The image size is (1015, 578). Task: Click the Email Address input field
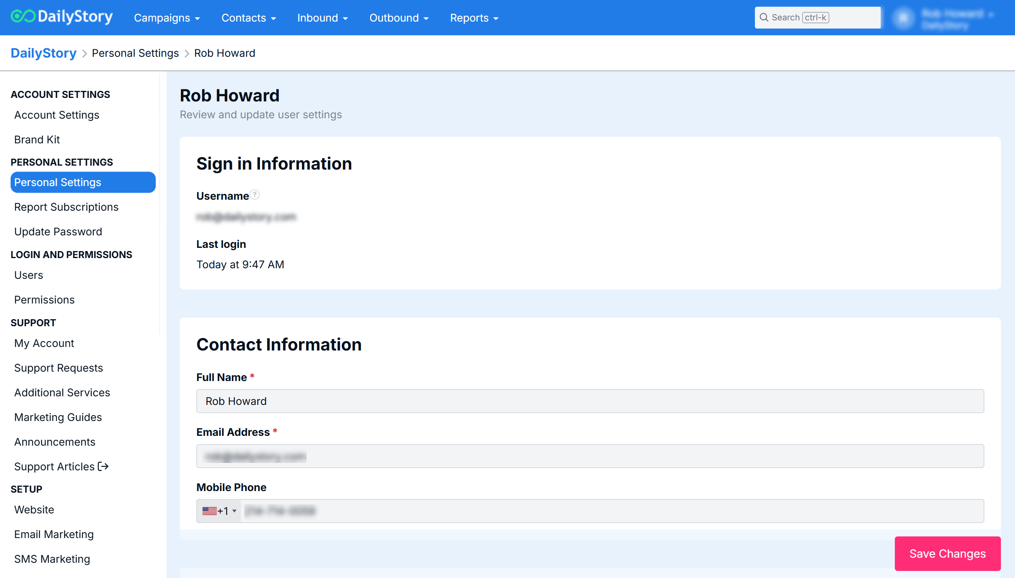[x=590, y=456]
